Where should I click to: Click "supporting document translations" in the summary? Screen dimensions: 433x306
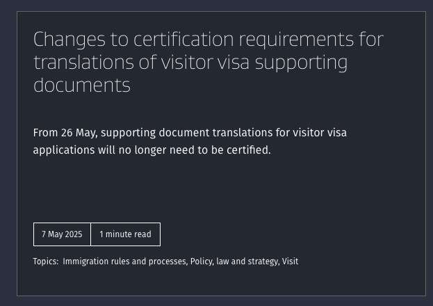pyautogui.click(x=187, y=133)
